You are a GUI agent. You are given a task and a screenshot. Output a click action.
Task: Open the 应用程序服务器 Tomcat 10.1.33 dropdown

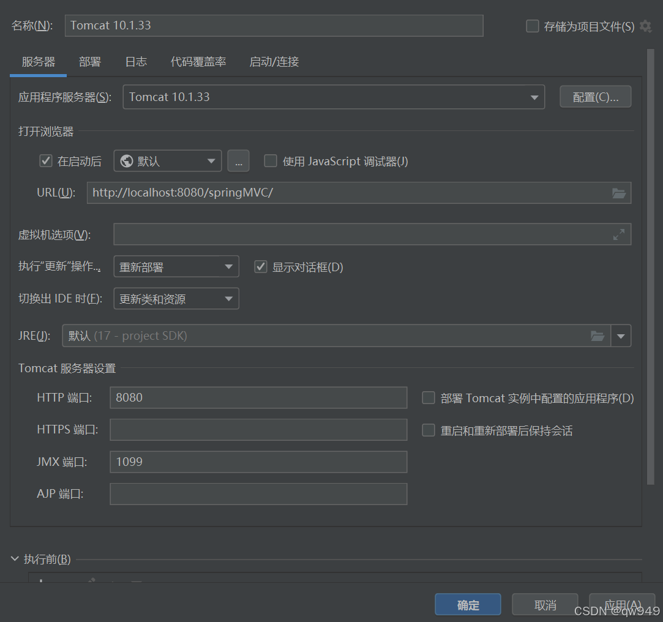pos(334,97)
